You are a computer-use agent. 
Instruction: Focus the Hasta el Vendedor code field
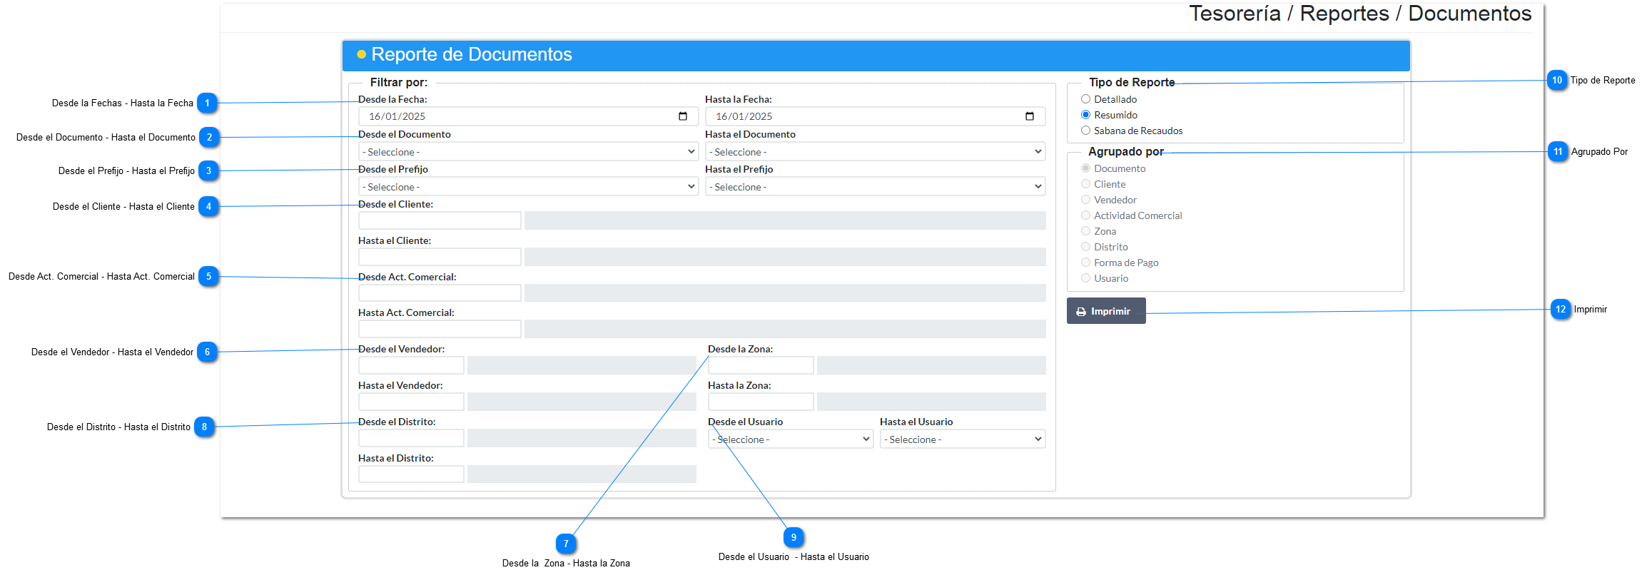(x=411, y=402)
